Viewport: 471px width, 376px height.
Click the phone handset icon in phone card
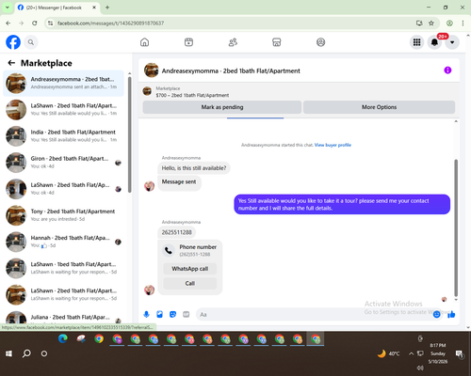pos(169,250)
